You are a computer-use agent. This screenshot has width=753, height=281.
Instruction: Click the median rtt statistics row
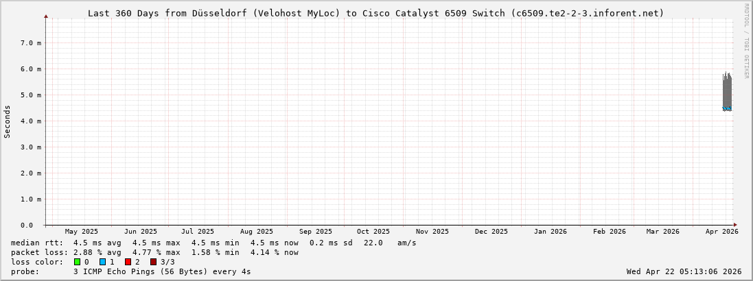pyautogui.click(x=213, y=243)
